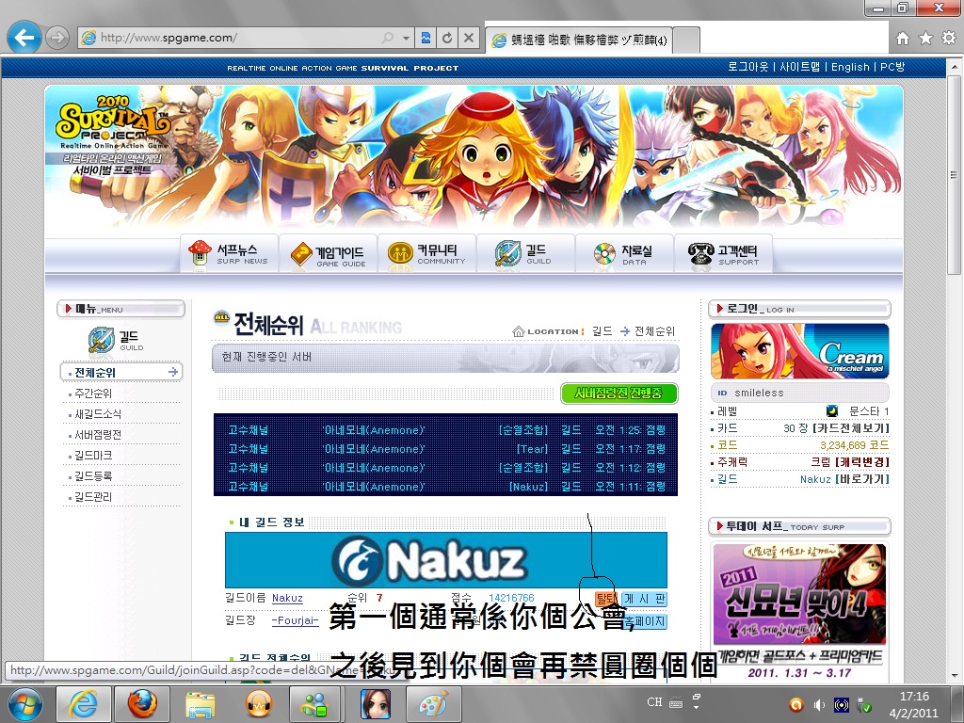Image resolution: width=964 pixels, height=723 pixels.
Task: Open Windows Explorer folder in taskbar
Action: tap(200, 704)
